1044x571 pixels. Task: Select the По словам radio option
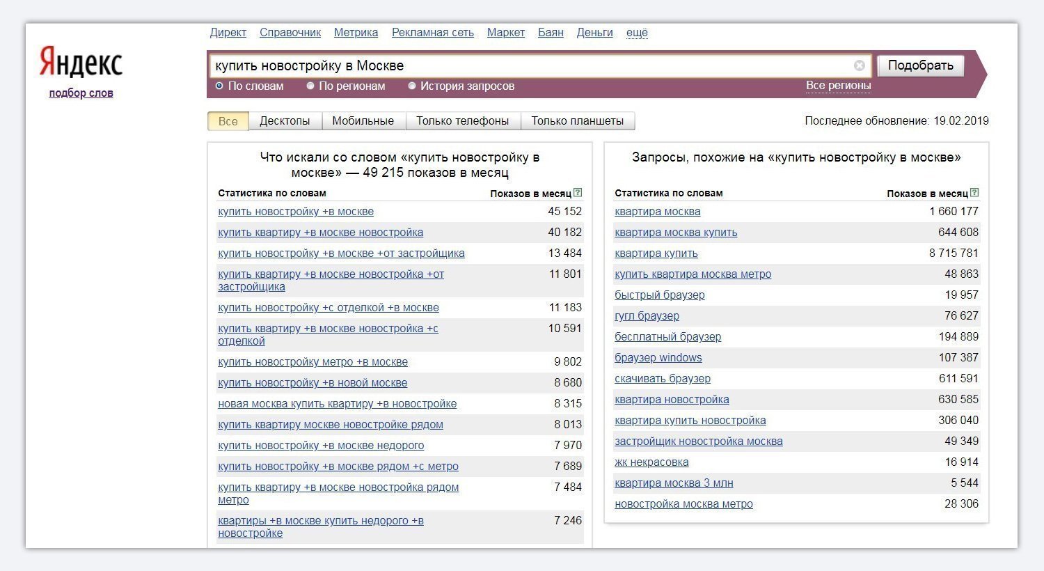point(219,86)
